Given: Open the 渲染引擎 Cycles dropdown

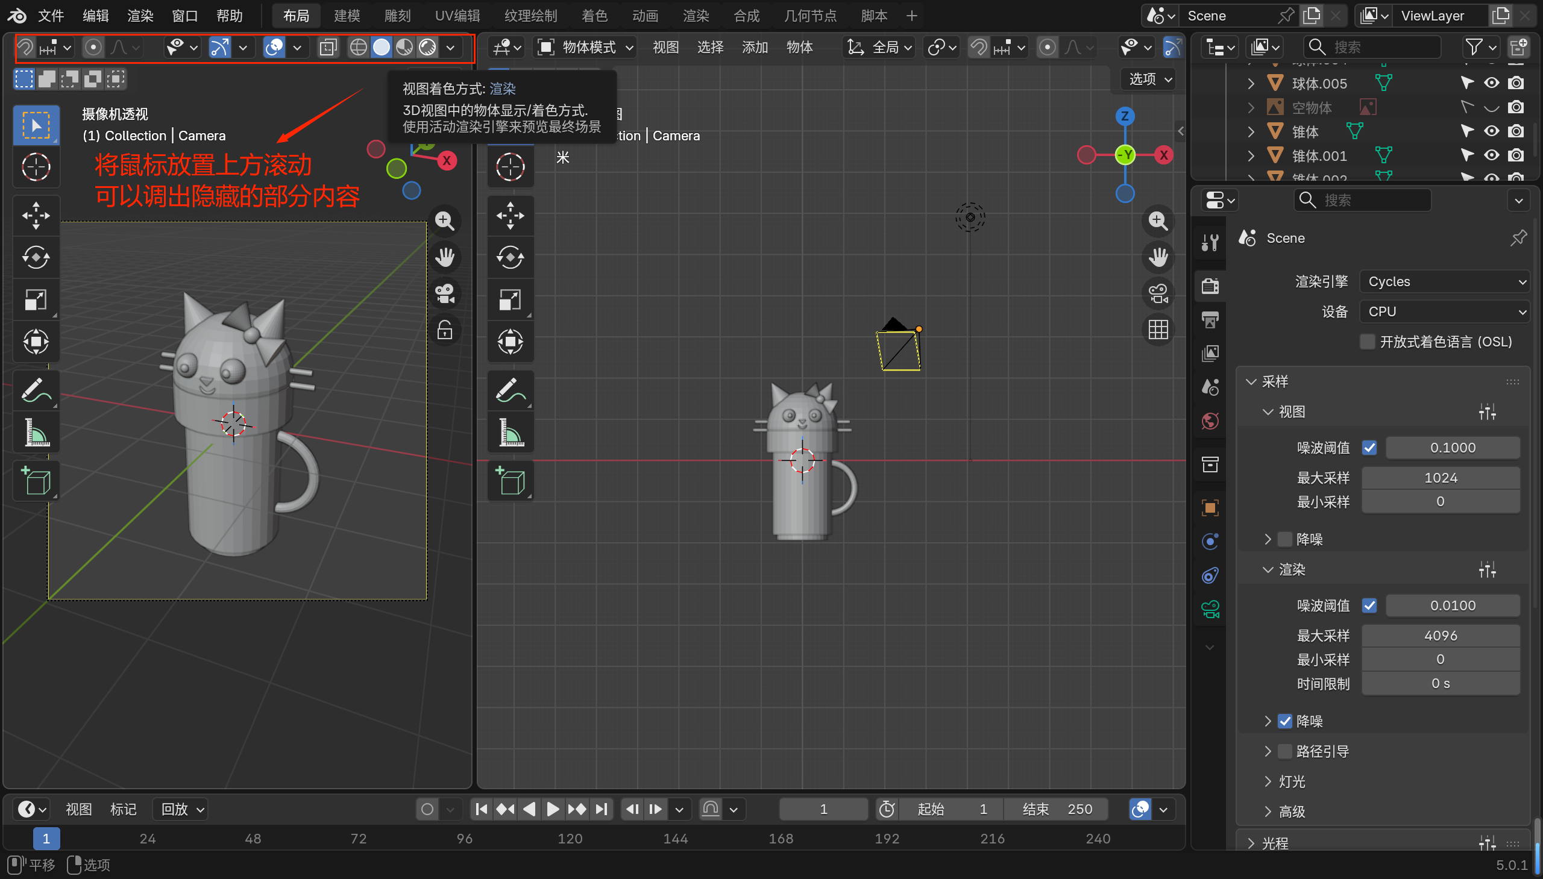Looking at the screenshot, I should click(1444, 281).
